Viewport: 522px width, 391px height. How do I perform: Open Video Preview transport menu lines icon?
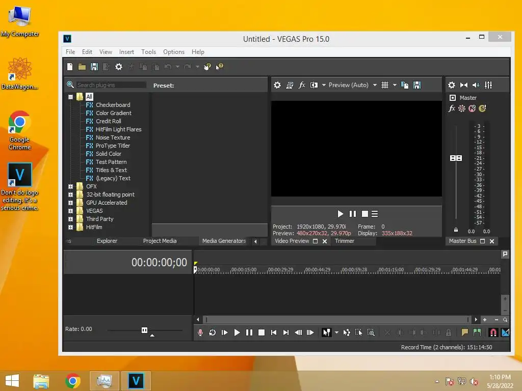pos(375,214)
